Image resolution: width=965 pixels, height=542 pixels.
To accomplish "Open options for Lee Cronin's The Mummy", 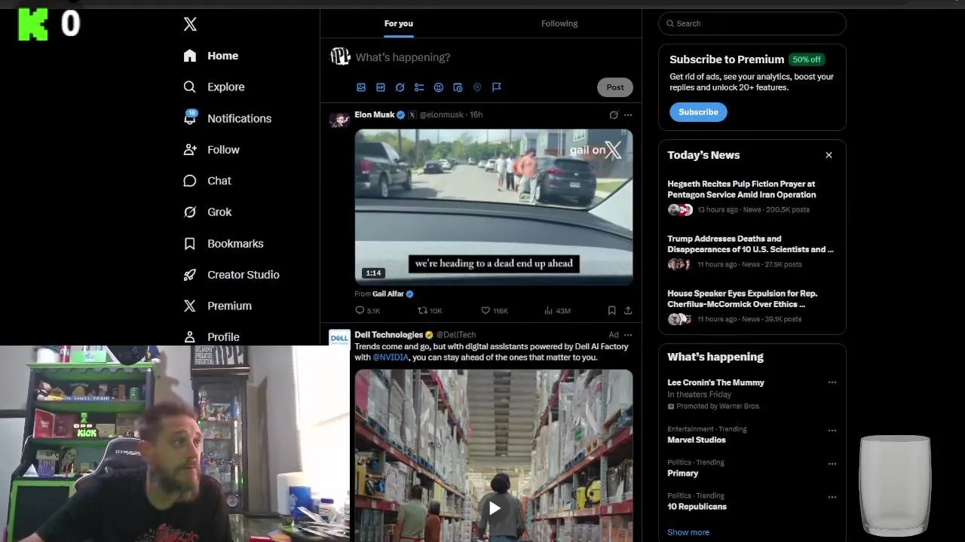I will pos(832,382).
